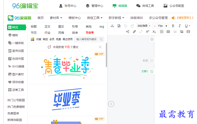
Task: Open 模板中心 template center
Action: point(74,18)
